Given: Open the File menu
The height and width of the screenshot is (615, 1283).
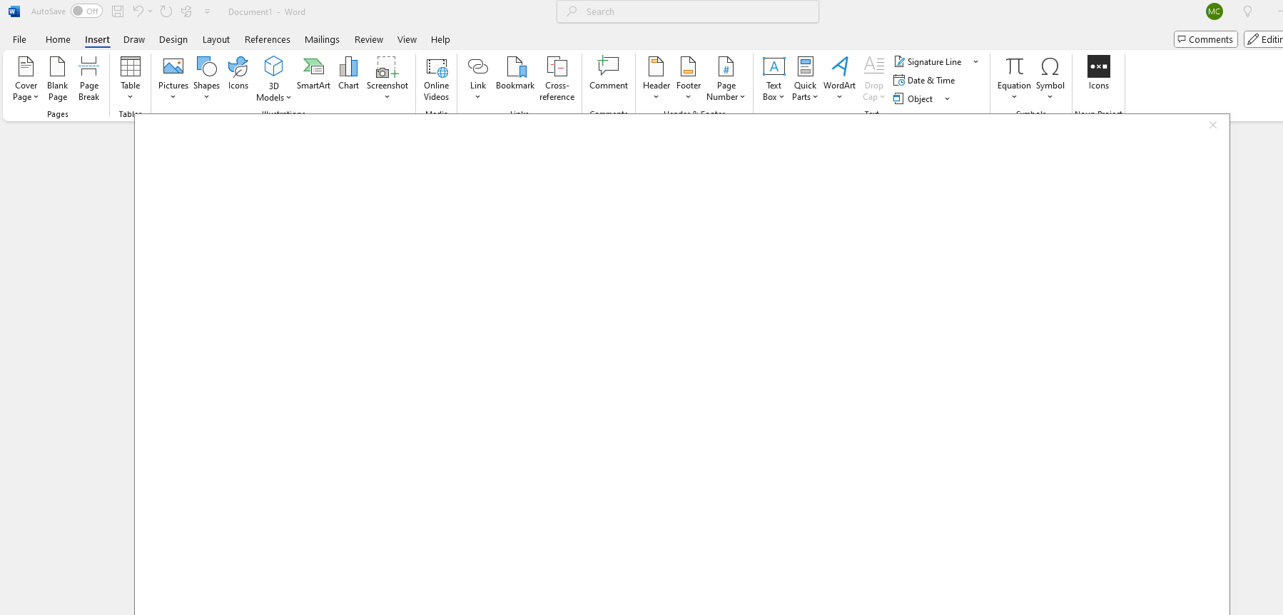Looking at the screenshot, I should 19,40.
